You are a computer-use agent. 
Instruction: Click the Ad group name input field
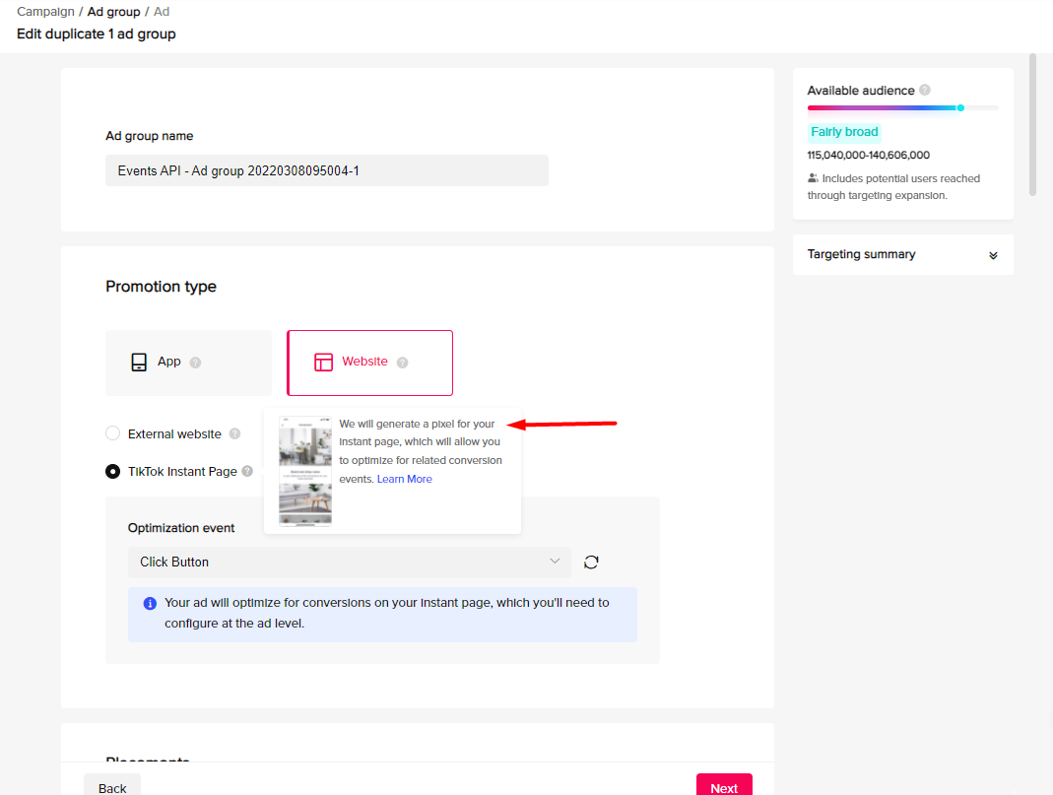(x=326, y=170)
